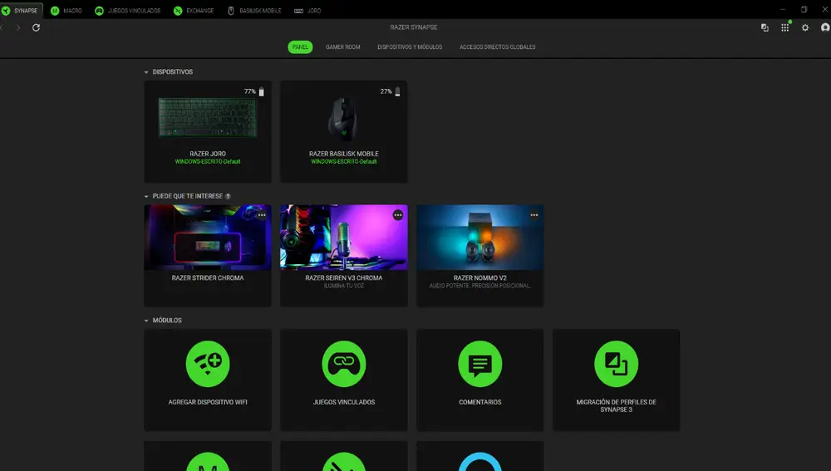Click the Exchange tab green icon
This screenshot has width=831, height=471.
pyautogui.click(x=178, y=11)
